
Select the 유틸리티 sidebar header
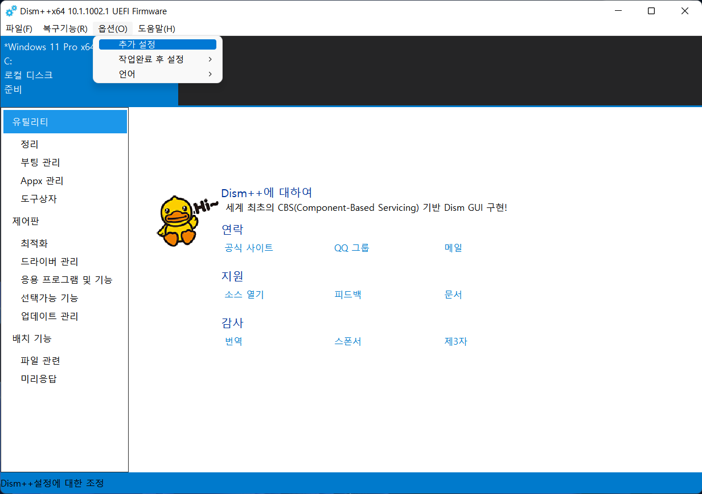click(65, 122)
